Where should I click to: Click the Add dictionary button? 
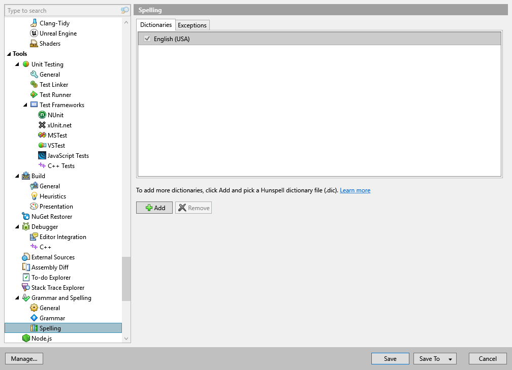coord(154,207)
